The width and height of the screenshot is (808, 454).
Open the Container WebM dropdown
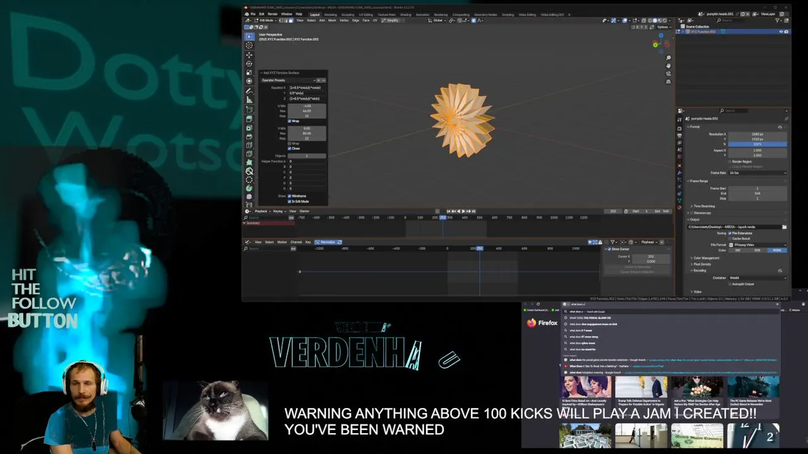coord(757,277)
